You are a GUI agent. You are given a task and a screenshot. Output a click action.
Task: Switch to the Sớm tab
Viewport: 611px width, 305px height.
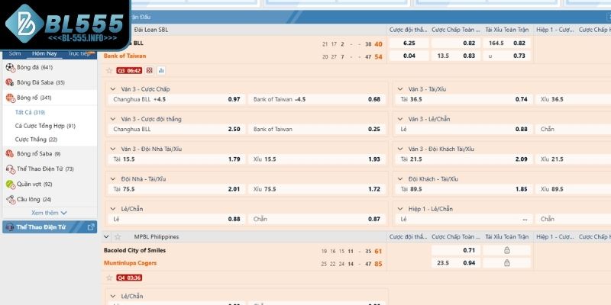(16, 54)
